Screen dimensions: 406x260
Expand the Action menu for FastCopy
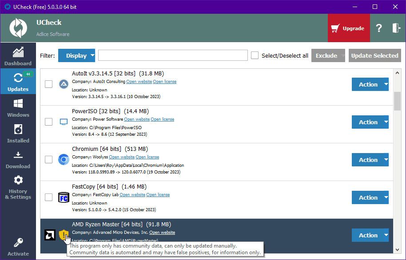pyautogui.click(x=370, y=197)
